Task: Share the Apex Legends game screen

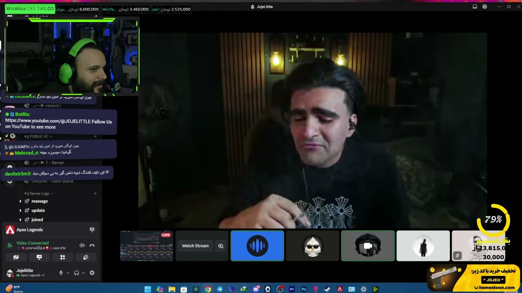Action: [x=92, y=230]
